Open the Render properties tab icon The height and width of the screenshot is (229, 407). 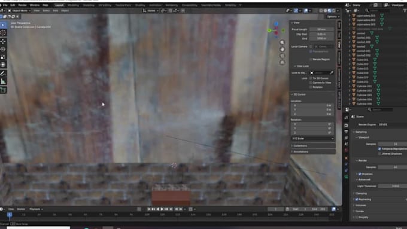(x=347, y=126)
